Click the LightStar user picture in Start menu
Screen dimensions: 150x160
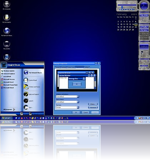pyautogui.click(x=4, y=65)
